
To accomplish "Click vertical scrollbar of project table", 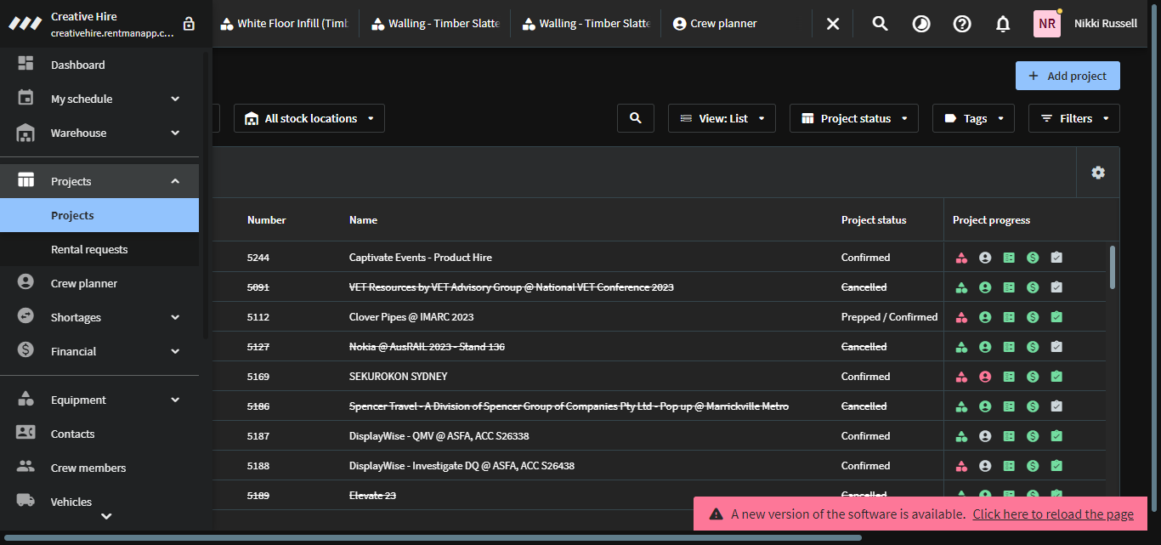I will coord(1113,268).
